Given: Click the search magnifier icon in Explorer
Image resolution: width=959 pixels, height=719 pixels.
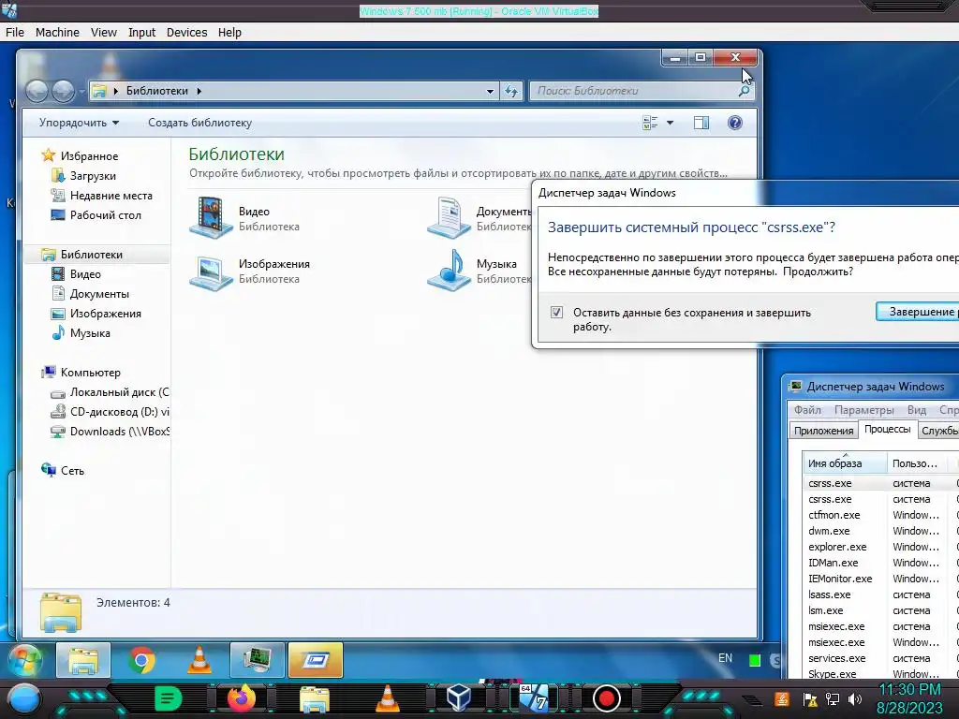Looking at the screenshot, I should pos(744,91).
